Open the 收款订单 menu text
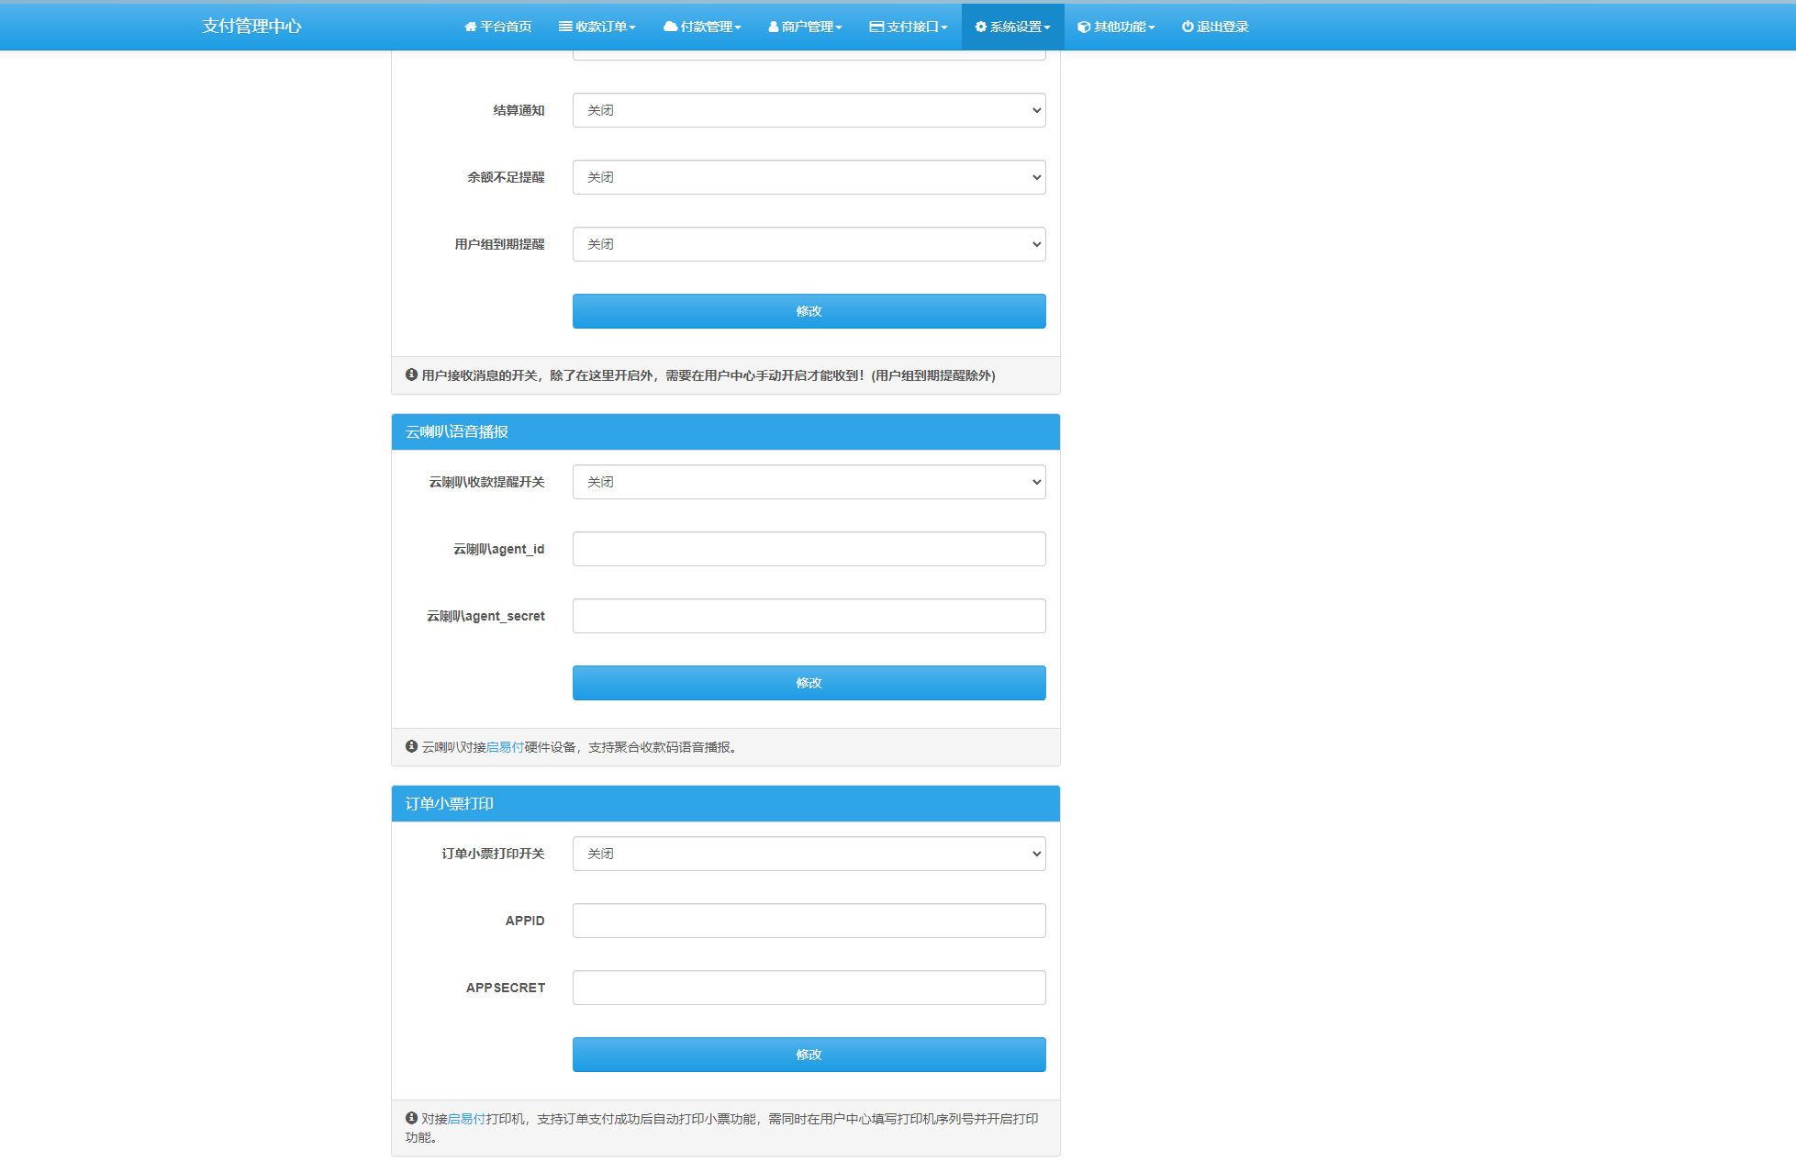This screenshot has width=1796, height=1162. [601, 27]
